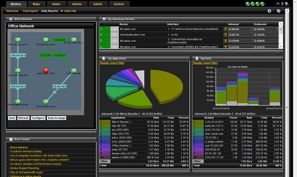Click the Office Network panel header icon
Viewport: 297px width, 177px height.
pos(11,19)
